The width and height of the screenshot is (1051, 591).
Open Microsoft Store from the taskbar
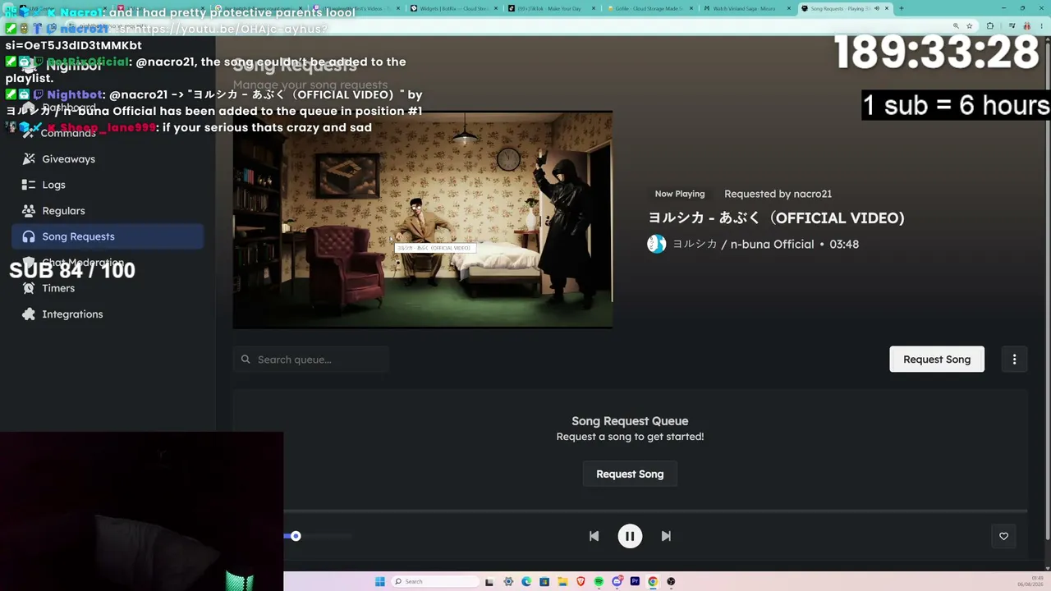click(544, 582)
